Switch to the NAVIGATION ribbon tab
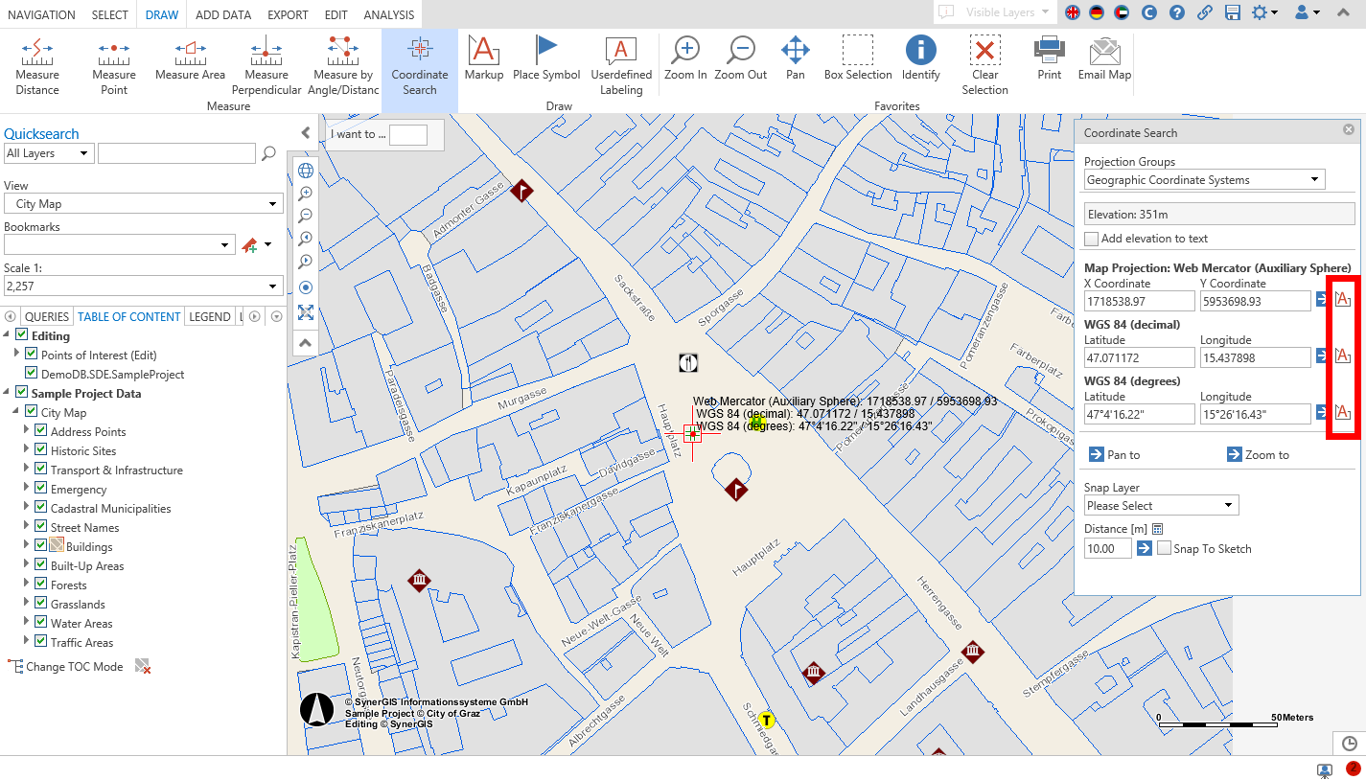 tap(41, 14)
